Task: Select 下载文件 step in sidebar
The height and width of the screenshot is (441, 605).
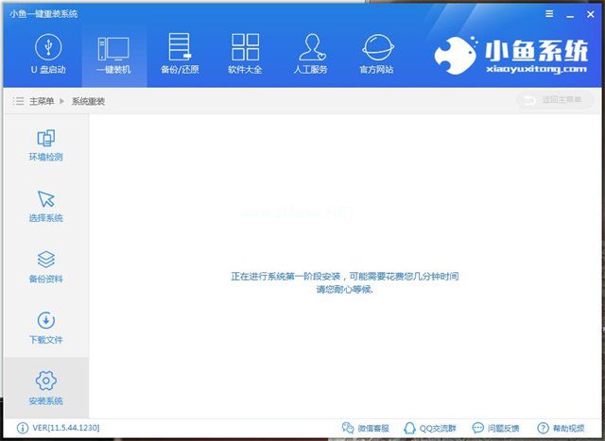Action: click(x=46, y=328)
